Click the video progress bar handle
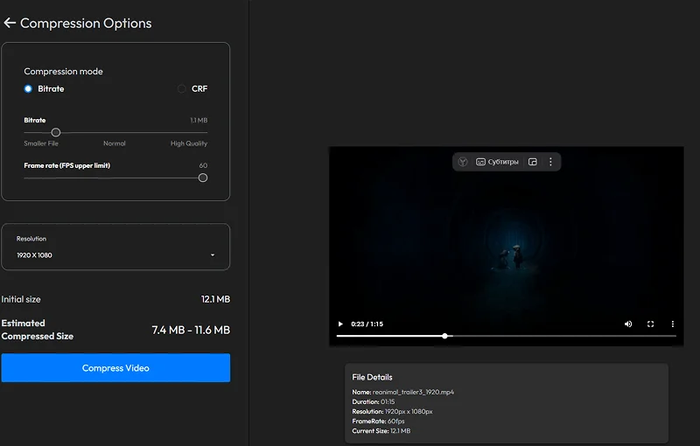Image resolution: width=700 pixels, height=446 pixels. (x=444, y=336)
